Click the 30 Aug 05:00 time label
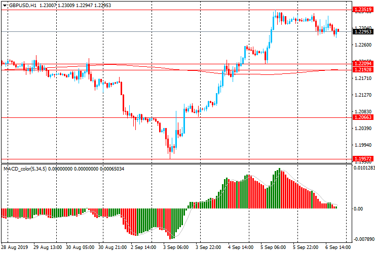Image resolution: width=375 pixels, height=253 pixels. tap(80, 247)
